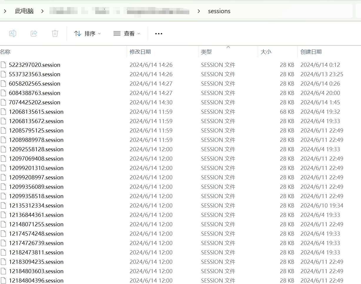The height and width of the screenshot is (284, 361).
Task: Sort by 类型 column header
Action: 206,52
